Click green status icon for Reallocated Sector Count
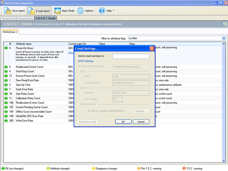The height and width of the screenshot is (171, 228). coord(6,67)
